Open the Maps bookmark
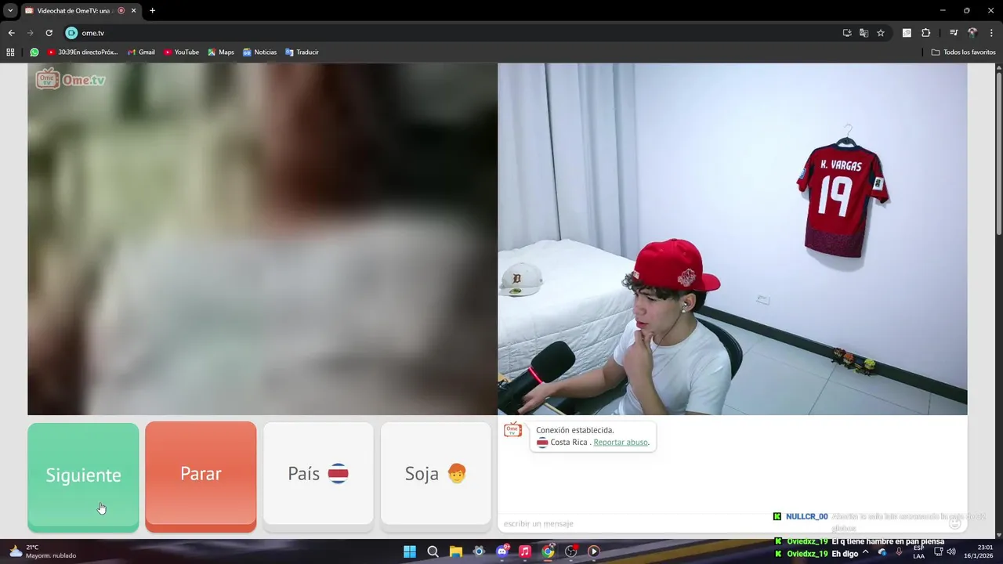The width and height of the screenshot is (1003, 564). click(x=221, y=52)
